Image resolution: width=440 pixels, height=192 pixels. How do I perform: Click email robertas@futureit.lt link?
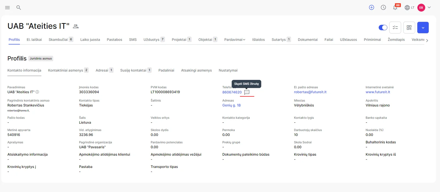pos(310,92)
